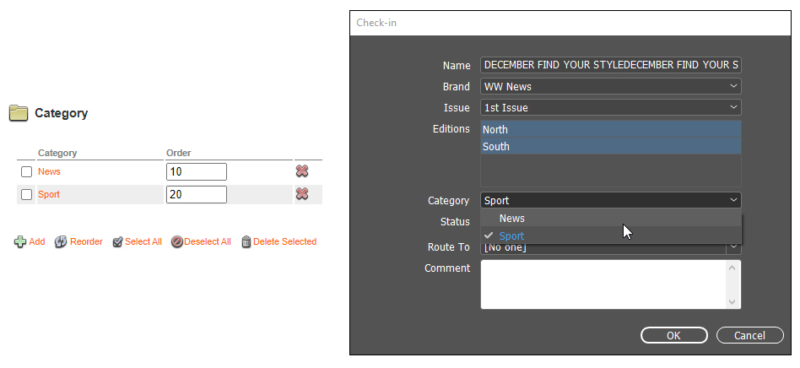Click the Delete Selected link
Screen dimensions: 800x368
[284, 242]
